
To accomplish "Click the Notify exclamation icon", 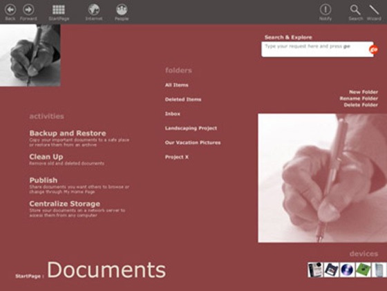I will pos(325,10).
